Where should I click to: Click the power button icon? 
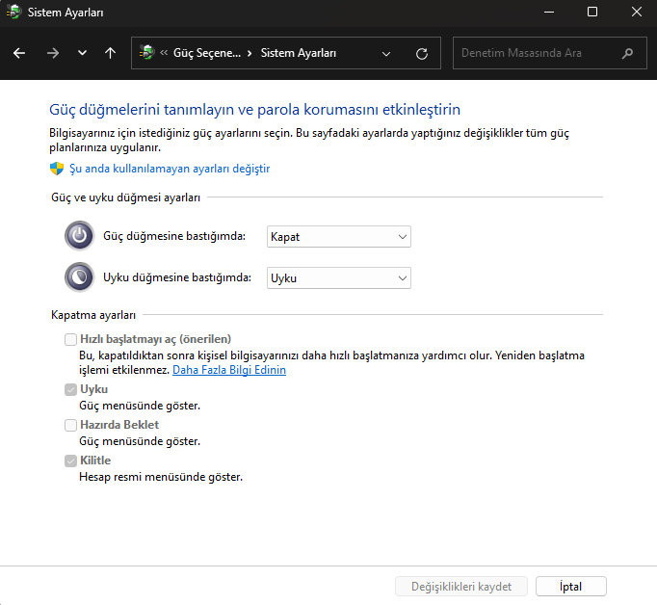(x=79, y=235)
